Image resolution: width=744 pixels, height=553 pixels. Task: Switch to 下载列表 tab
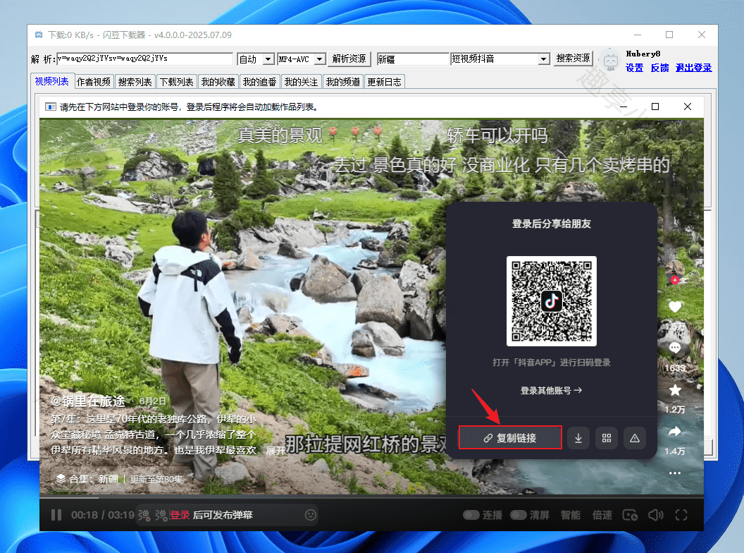[177, 82]
